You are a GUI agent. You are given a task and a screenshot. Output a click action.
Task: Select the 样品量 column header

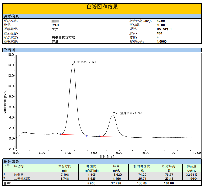[x=192, y=166]
